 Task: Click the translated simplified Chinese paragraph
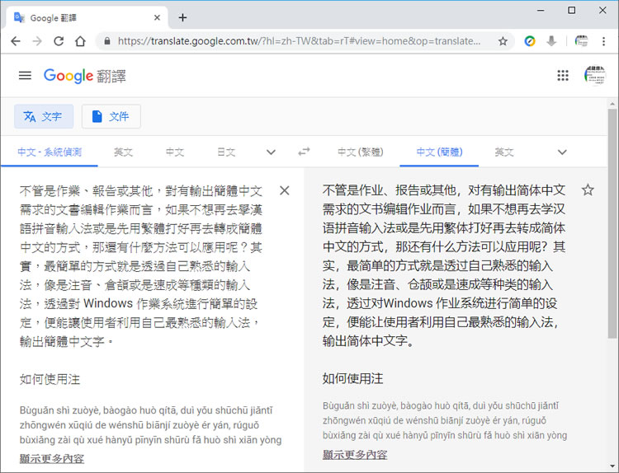click(444, 265)
